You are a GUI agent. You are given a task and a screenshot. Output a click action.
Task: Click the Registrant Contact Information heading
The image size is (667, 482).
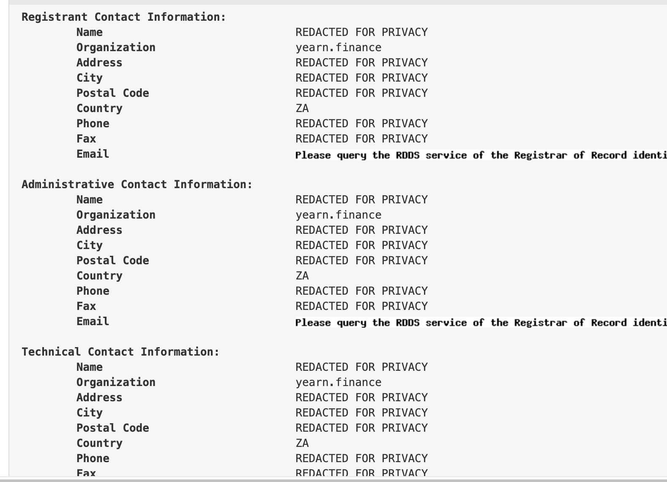click(124, 17)
